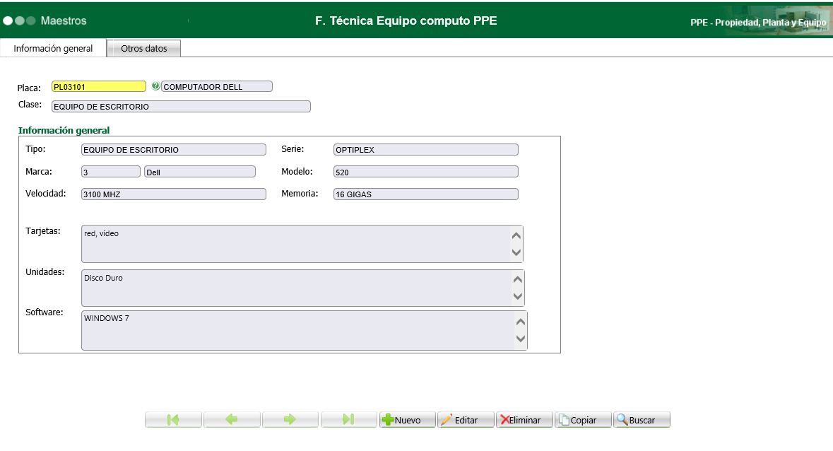
Task: Go to the first record
Action: coord(173,420)
